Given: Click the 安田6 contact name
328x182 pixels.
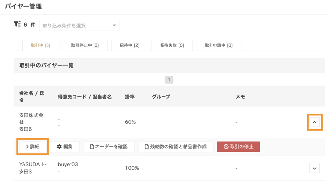Looking at the screenshot, I should point(25,129).
